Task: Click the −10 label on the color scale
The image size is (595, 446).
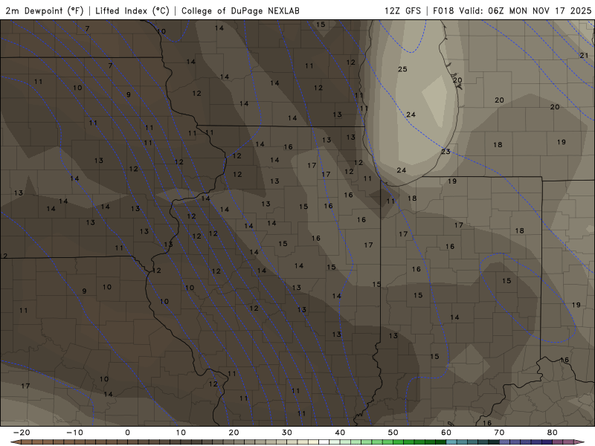Action: tap(74, 433)
